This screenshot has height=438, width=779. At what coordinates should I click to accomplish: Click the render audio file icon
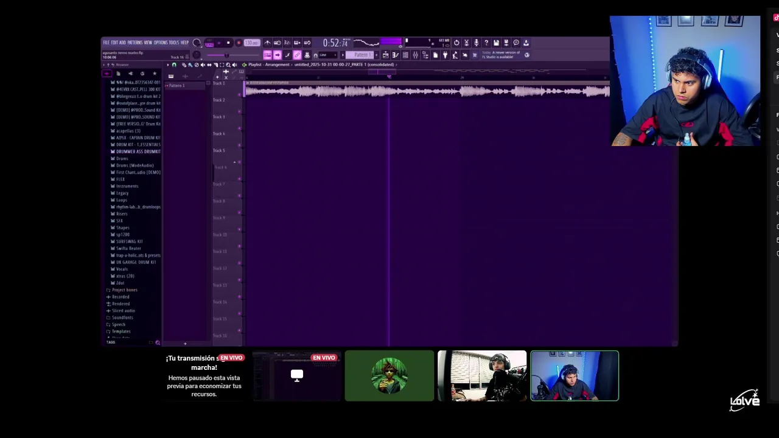coord(506,43)
